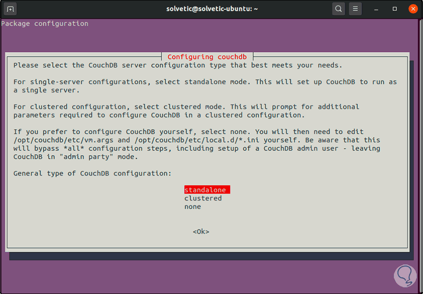Close the terminal window
423x294 pixels.
[x=413, y=9]
